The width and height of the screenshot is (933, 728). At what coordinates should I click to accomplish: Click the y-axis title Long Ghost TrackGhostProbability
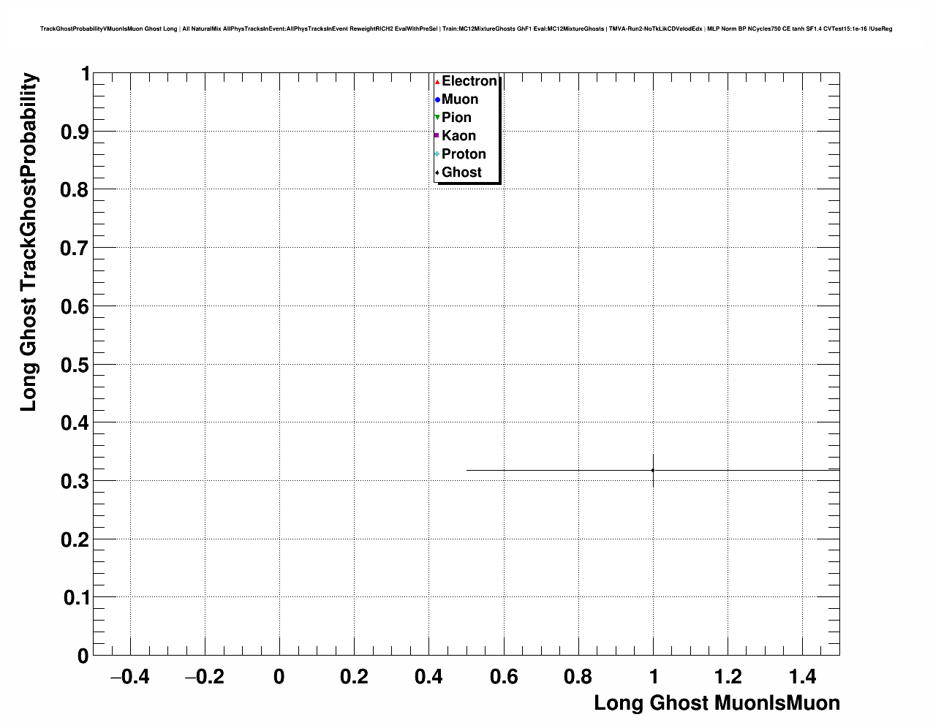tap(28, 242)
